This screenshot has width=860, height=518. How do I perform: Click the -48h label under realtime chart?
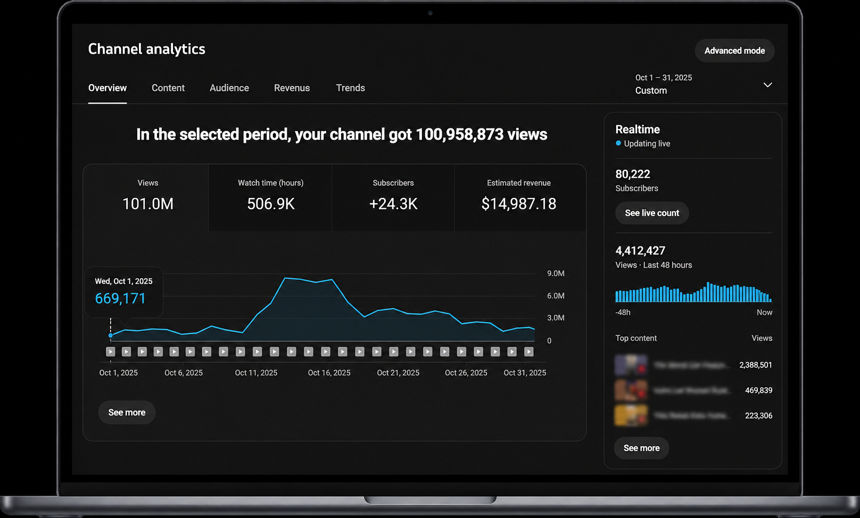click(x=623, y=313)
